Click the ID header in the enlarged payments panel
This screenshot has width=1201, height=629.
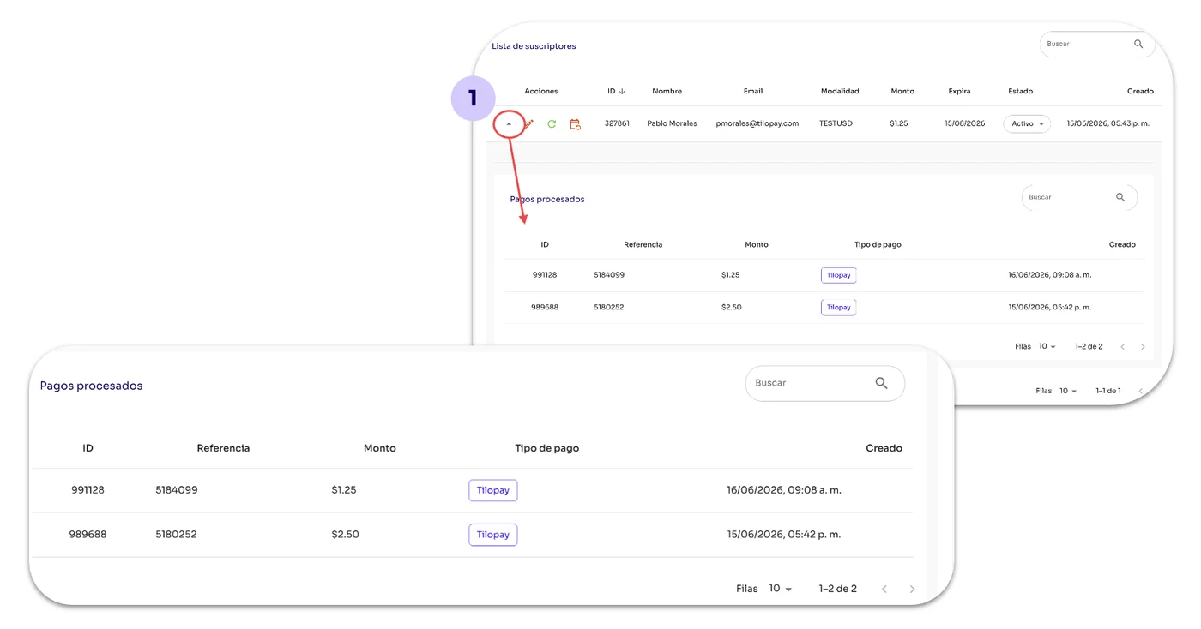click(x=88, y=448)
